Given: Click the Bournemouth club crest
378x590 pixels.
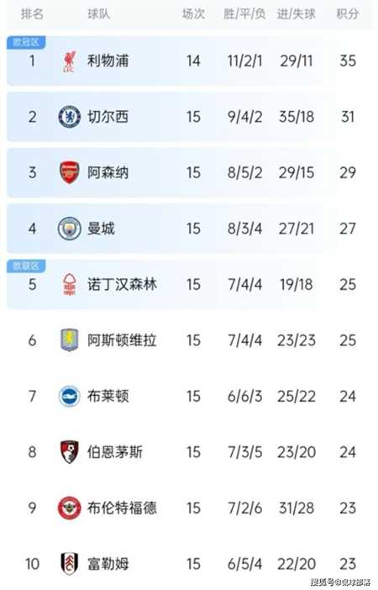Looking at the screenshot, I should (x=70, y=451).
